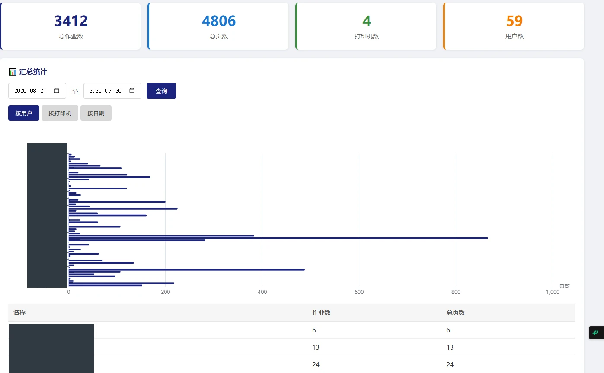Click the 汇总统计 section heading
The image size is (604, 373).
click(x=28, y=72)
